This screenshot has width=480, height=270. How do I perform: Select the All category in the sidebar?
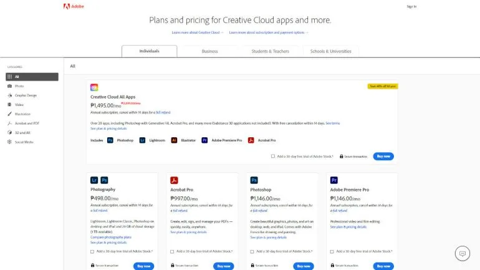[x=32, y=77]
